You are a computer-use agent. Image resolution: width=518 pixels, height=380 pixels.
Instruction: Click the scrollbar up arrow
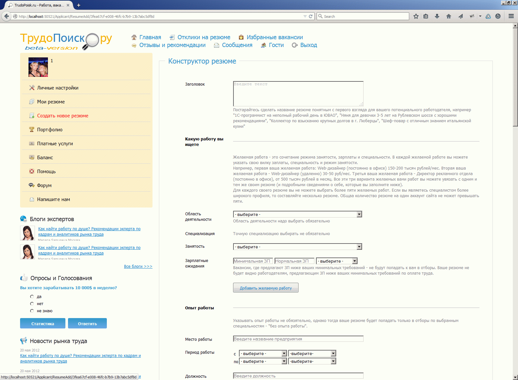click(515, 26)
